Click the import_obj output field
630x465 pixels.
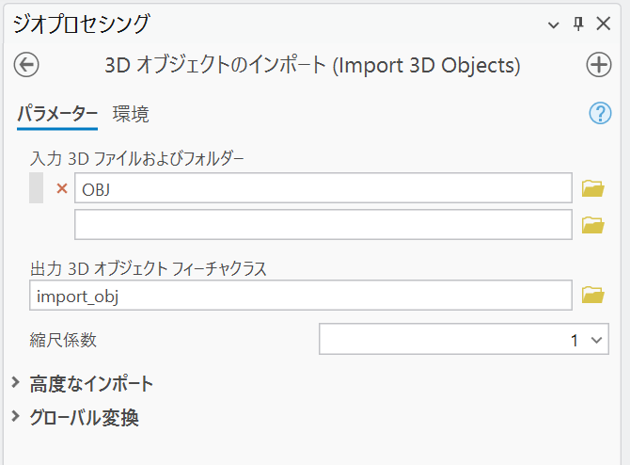click(x=301, y=296)
